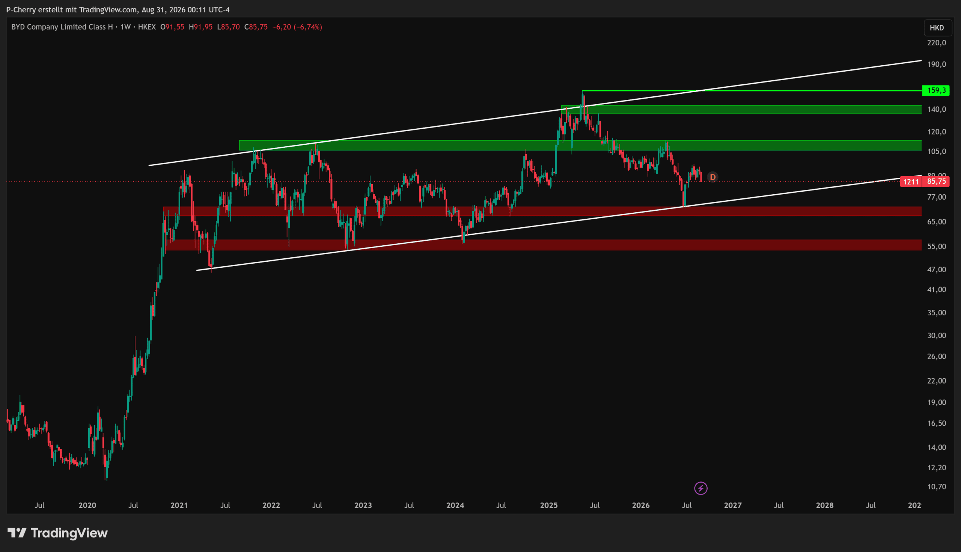
Task: Click the 2024 label on the time axis
Action: pos(455,505)
